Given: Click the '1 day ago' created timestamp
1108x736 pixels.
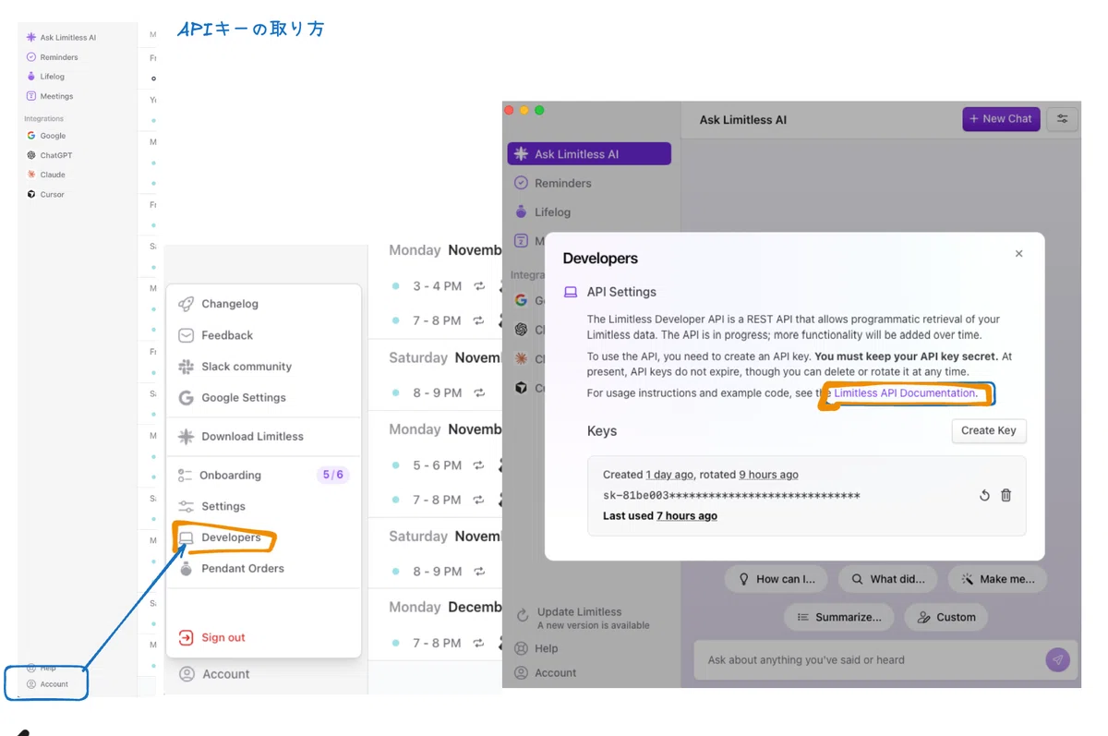Looking at the screenshot, I should click(x=669, y=475).
